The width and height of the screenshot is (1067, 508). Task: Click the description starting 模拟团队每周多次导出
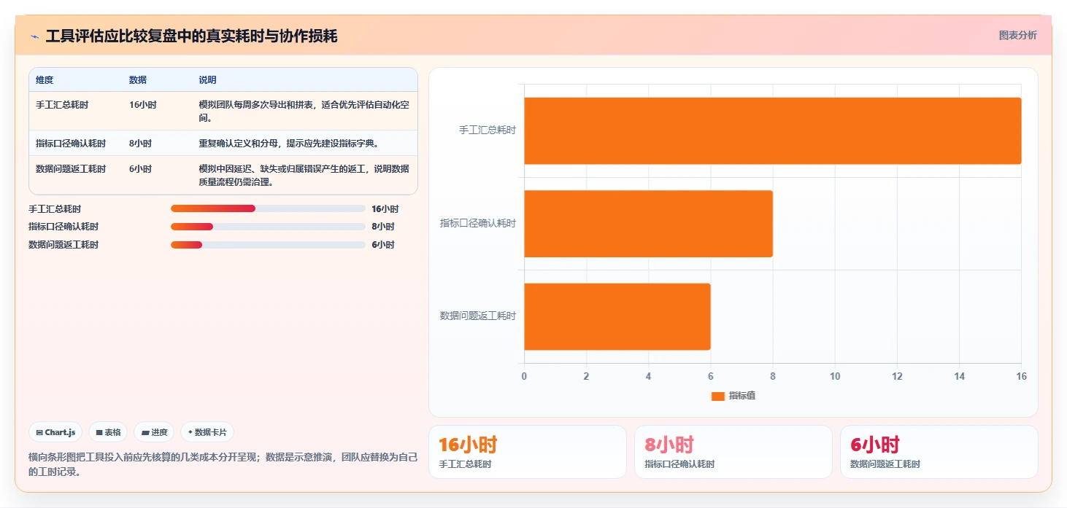(304, 112)
